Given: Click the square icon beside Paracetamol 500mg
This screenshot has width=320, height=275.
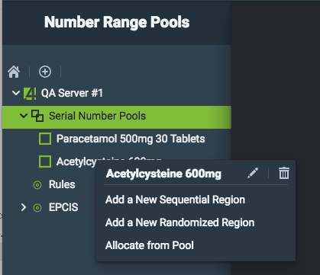Looking at the screenshot, I should tap(45, 139).
